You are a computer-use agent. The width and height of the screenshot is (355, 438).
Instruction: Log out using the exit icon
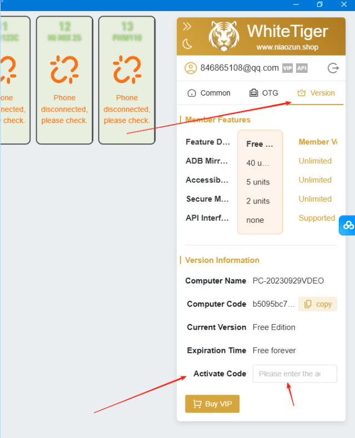click(333, 68)
